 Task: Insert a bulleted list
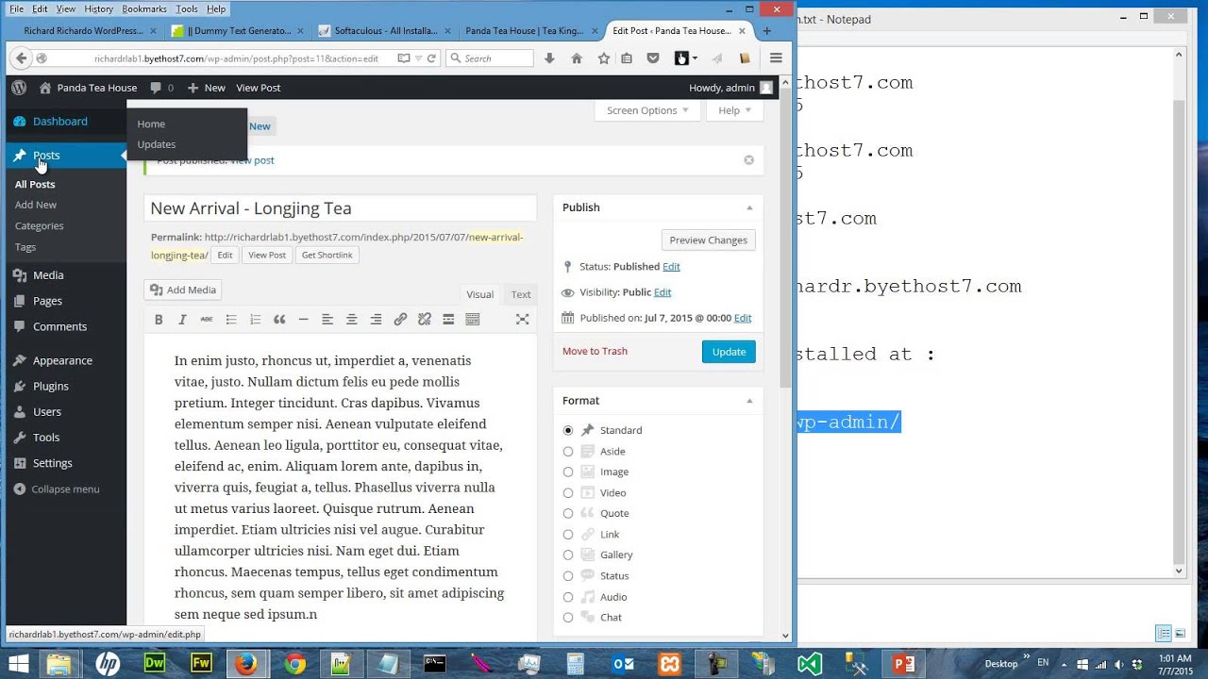click(x=231, y=320)
